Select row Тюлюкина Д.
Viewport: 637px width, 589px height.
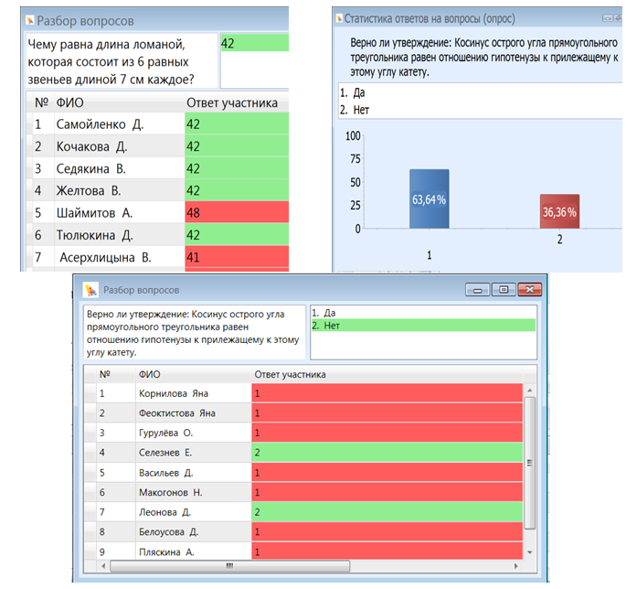click(157, 234)
